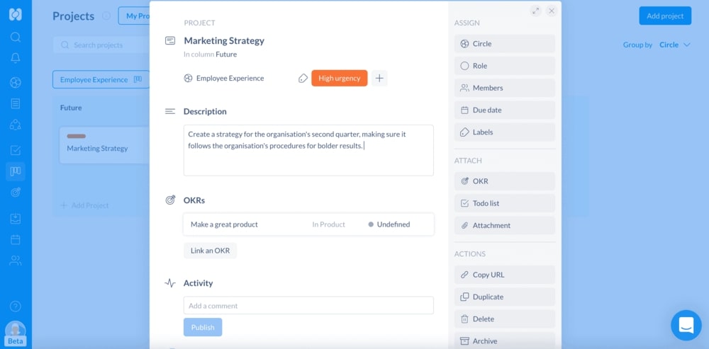Click the High urgency label

pos(339,78)
